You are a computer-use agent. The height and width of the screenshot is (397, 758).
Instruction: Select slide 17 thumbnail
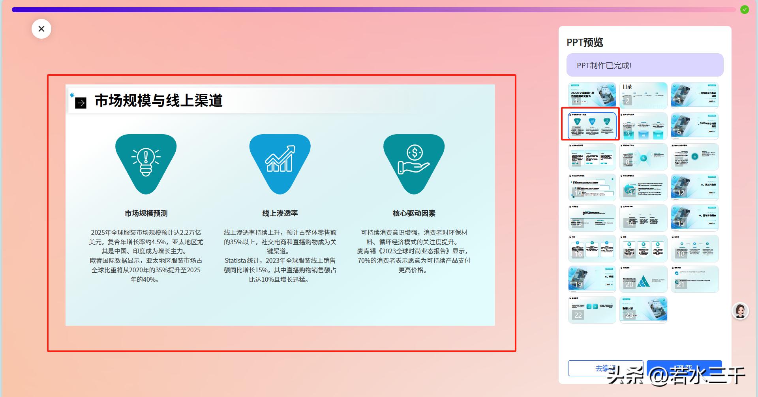(x=644, y=249)
